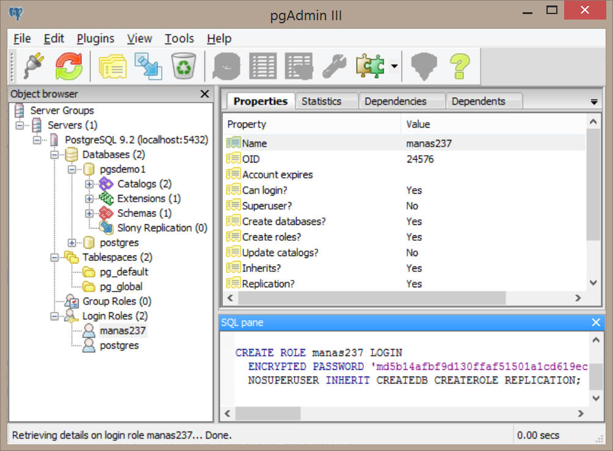Expand the Schemas (1) node
The image size is (613, 451).
[89, 213]
